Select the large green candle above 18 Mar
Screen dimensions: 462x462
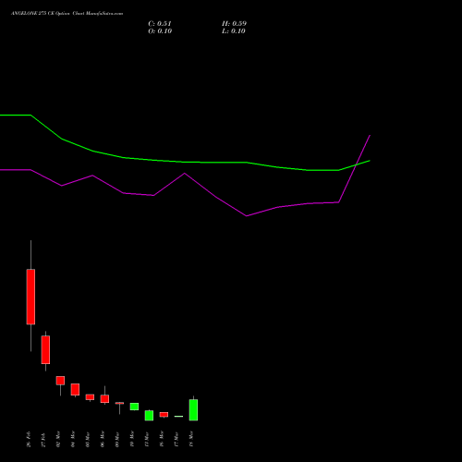click(x=193, y=409)
